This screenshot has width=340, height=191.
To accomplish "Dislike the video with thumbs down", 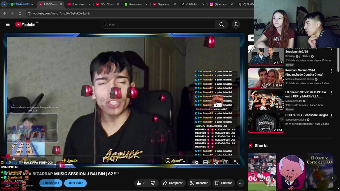I will pyautogui.click(x=153, y=183).
